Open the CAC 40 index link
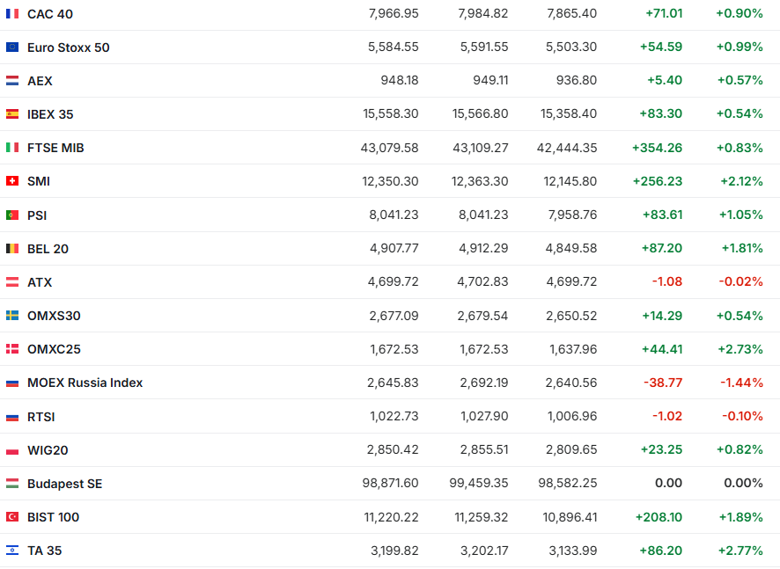This screenshot has height=569, width=780. click(51, 14)
